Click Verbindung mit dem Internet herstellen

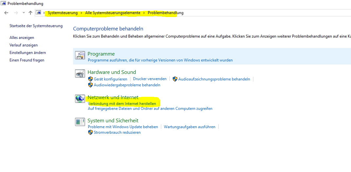(122, 104)
